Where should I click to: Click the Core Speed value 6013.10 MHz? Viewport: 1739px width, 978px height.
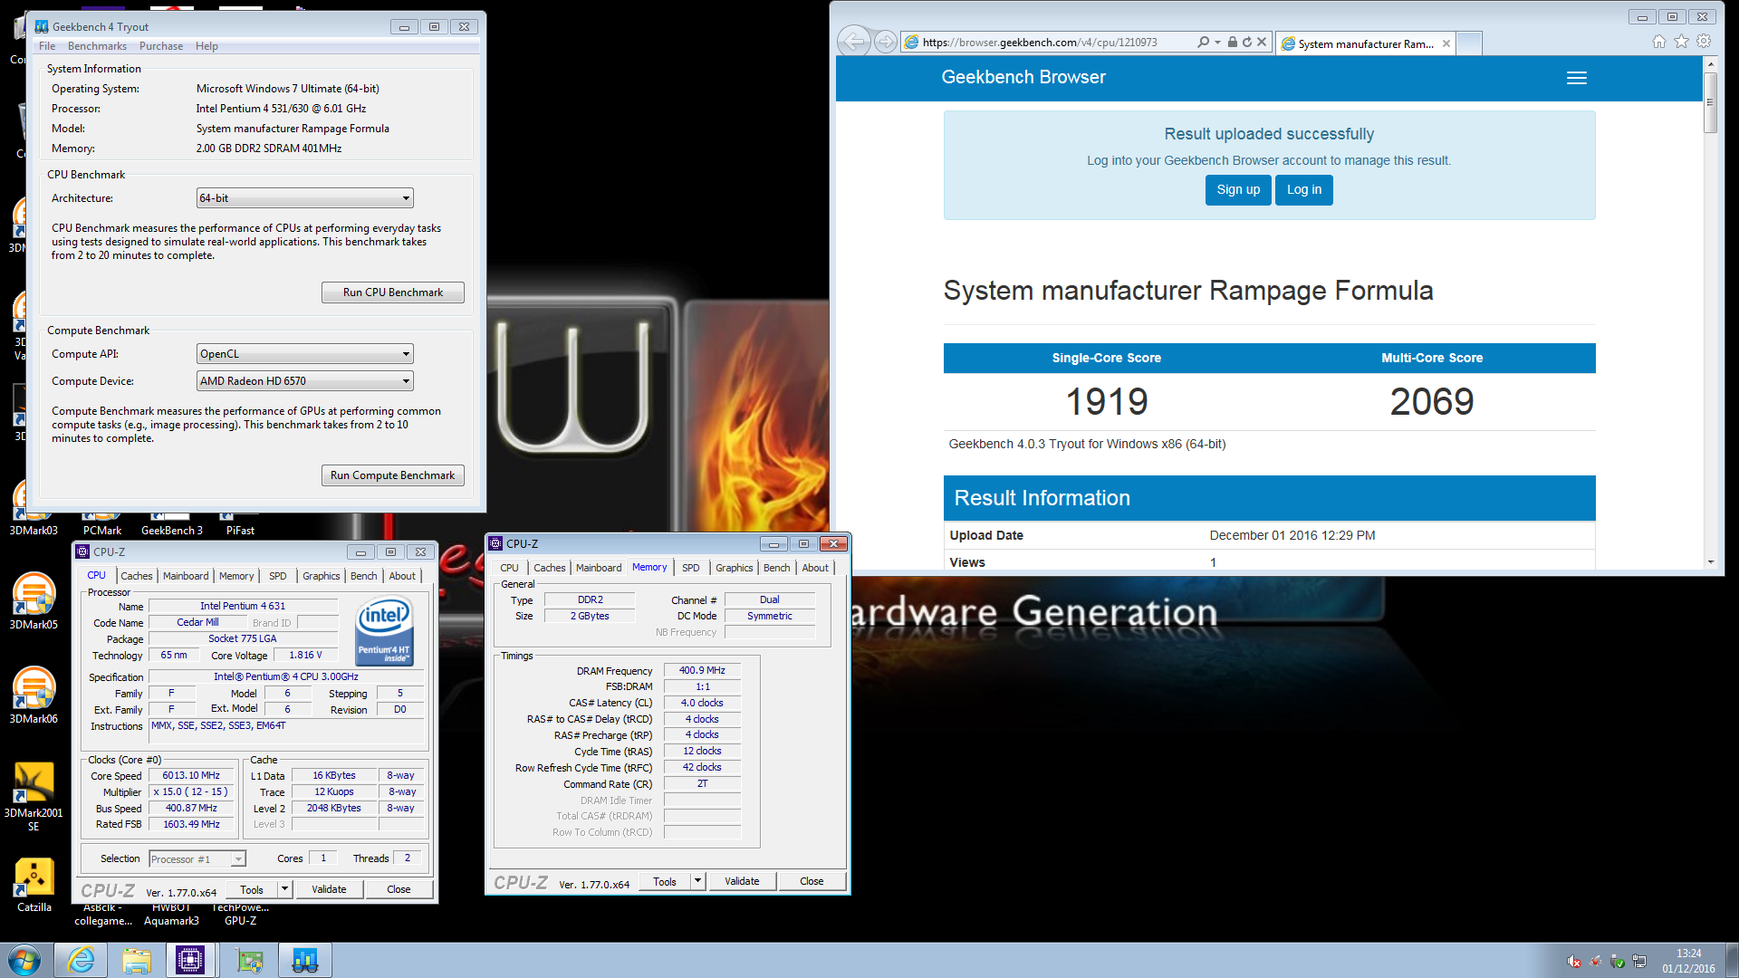(191, 776)
